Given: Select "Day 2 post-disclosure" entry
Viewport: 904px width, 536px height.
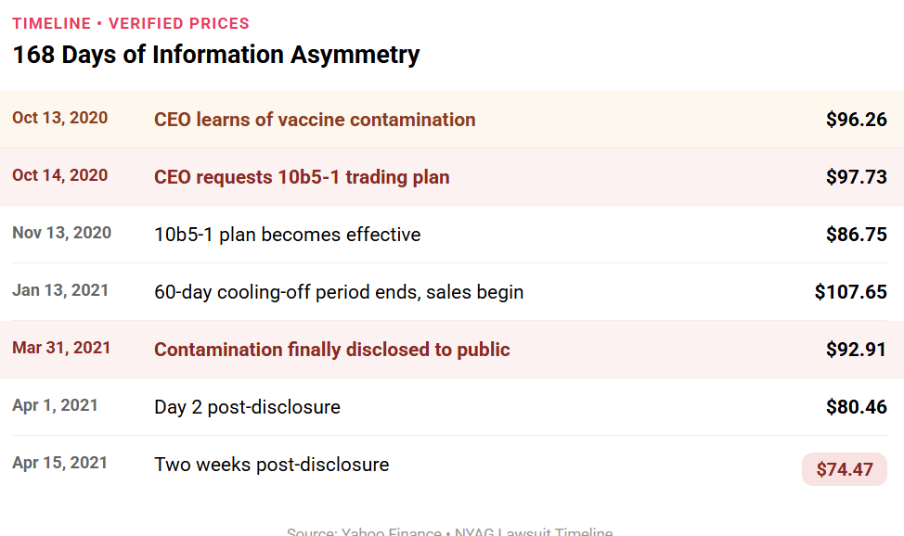Looking at the screenshot, I should click(247, 407).
